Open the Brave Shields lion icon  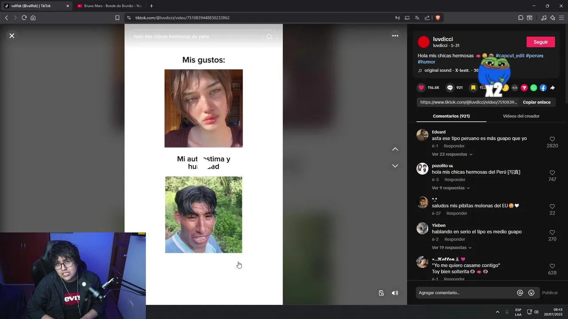coord(438,18)
